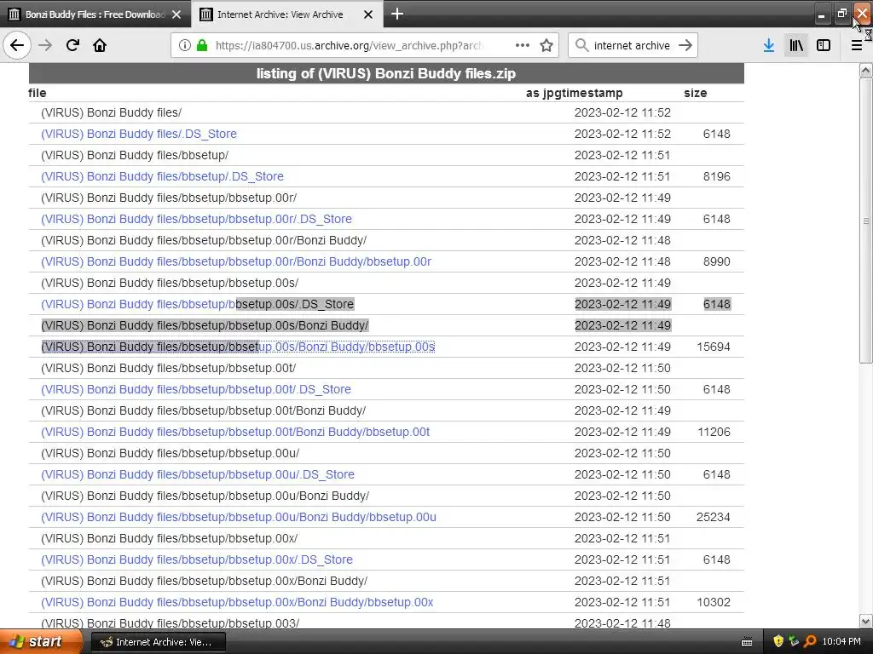Go back to the previous page
Viewport: 873px width, 654px height.
(17, 45)
